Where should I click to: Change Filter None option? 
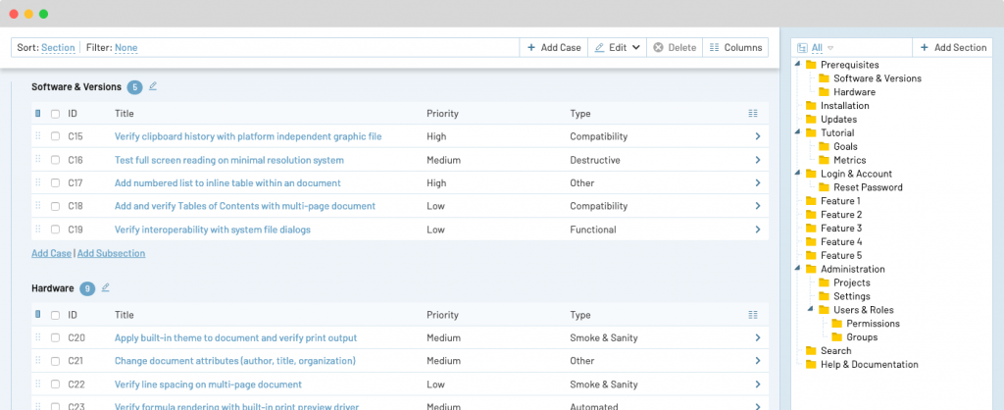(126, 47)
